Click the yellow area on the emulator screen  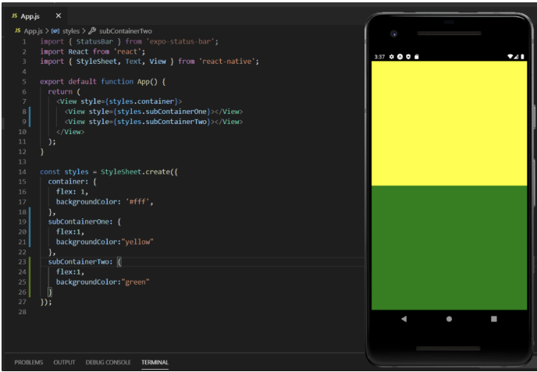[449, 123]
